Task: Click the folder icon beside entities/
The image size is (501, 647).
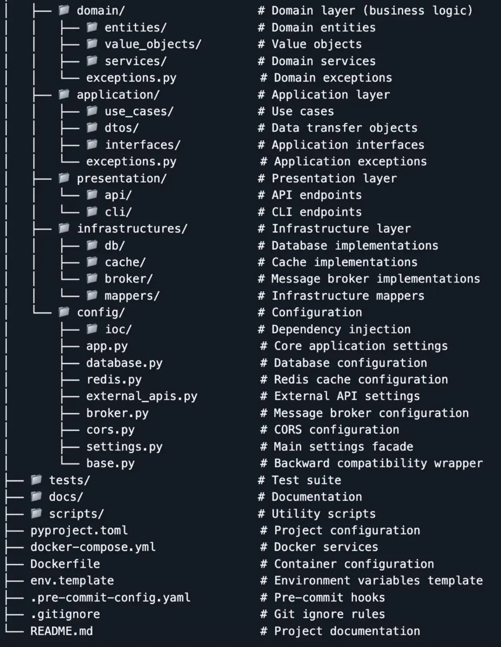Action: (x=92, y=27)
